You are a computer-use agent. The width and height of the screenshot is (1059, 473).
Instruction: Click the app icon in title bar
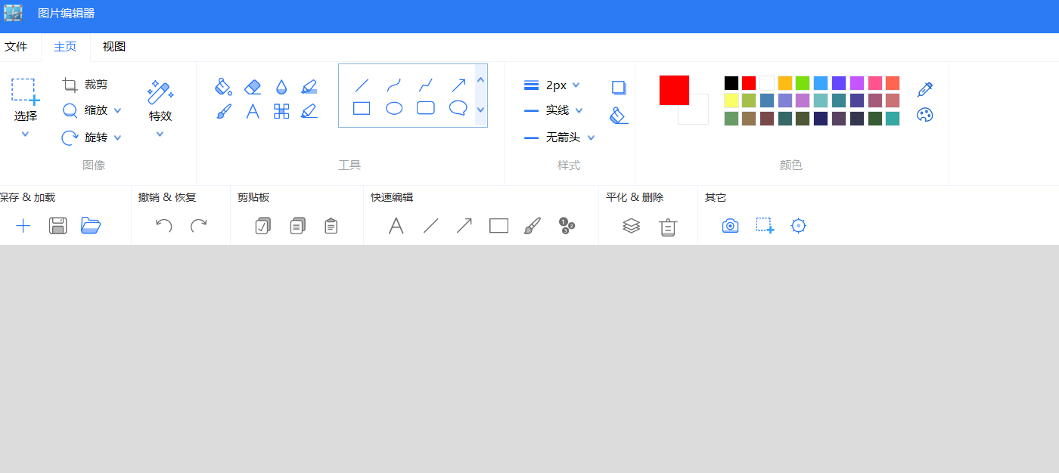point(13,13)
